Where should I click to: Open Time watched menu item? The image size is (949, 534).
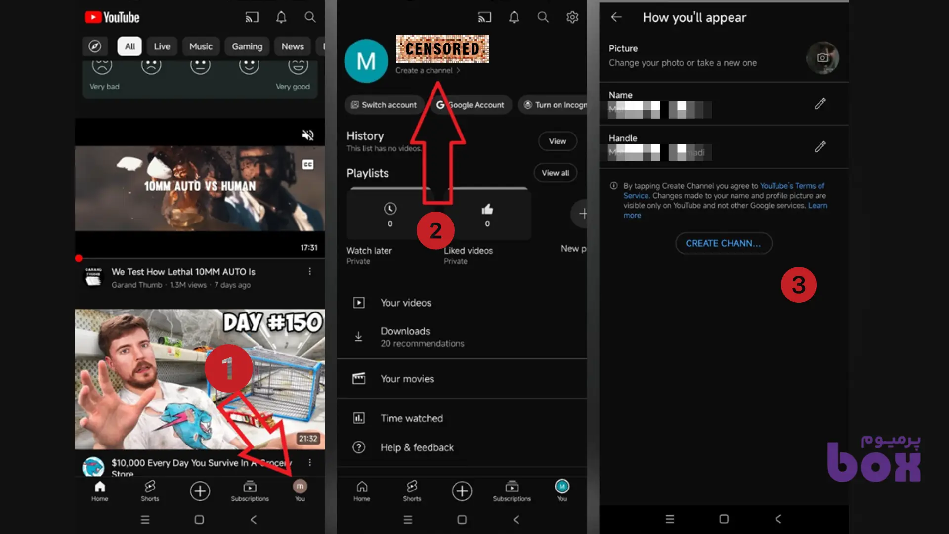click(462, 418)
